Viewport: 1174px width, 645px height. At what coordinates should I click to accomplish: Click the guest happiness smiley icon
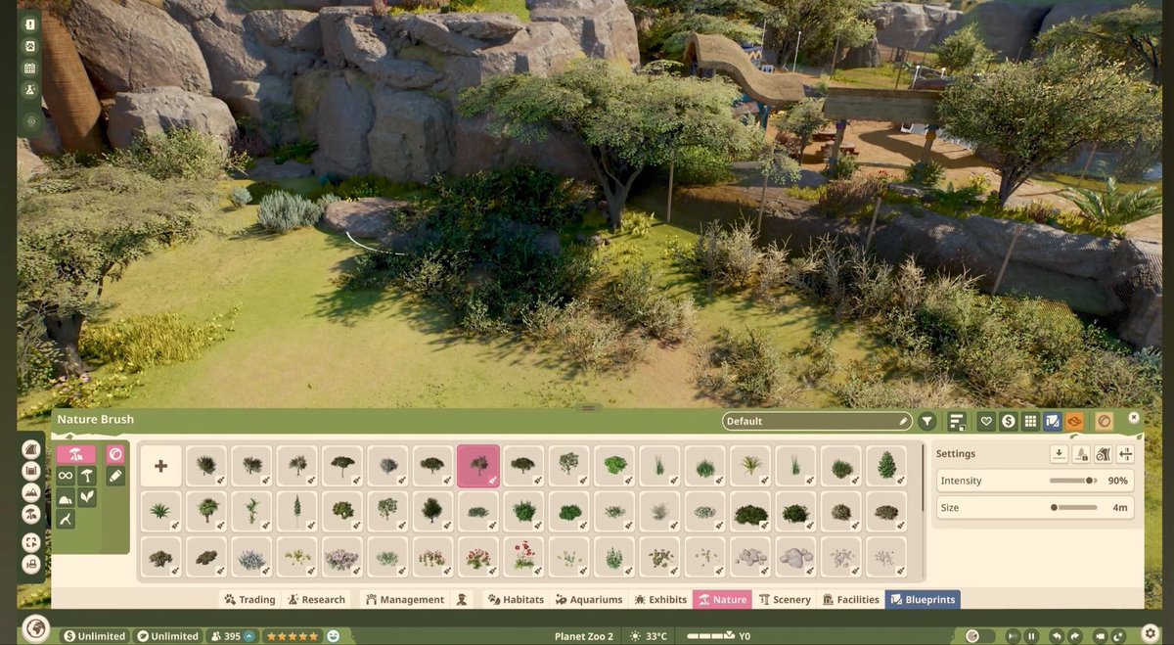[x=334, y=636]
